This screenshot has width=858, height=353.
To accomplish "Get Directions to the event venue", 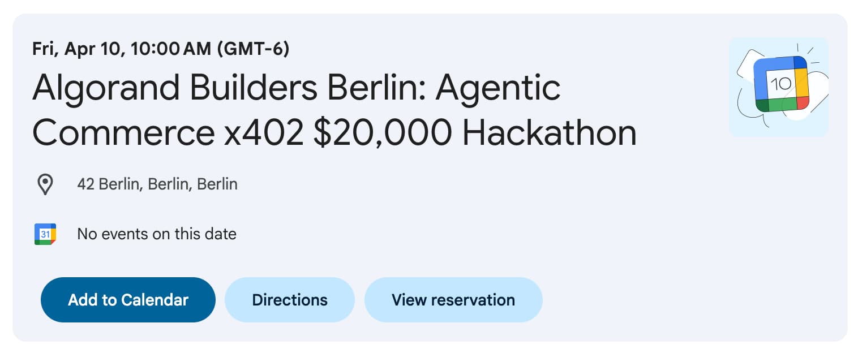I will pos(290,300).
